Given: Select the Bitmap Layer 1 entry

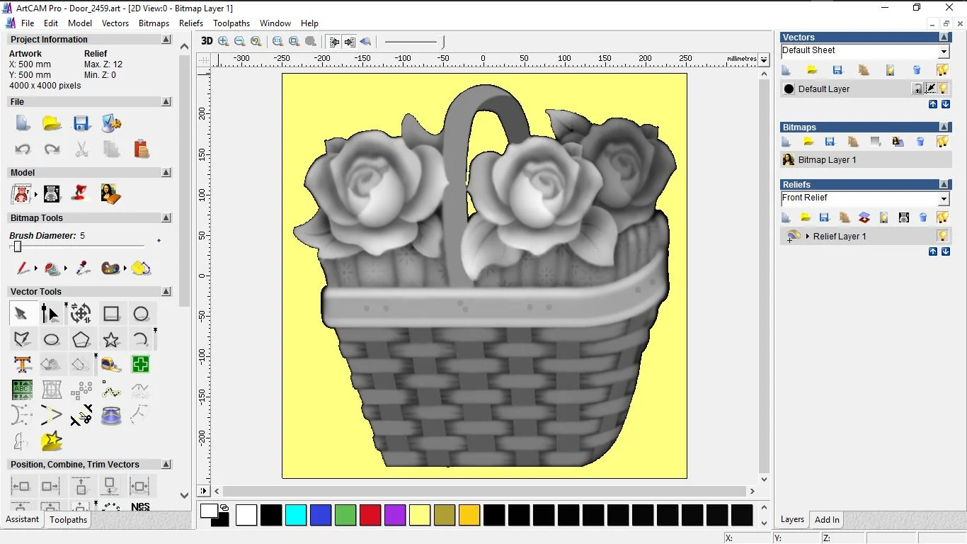Looking at the screenshot, I should point(827,160).
